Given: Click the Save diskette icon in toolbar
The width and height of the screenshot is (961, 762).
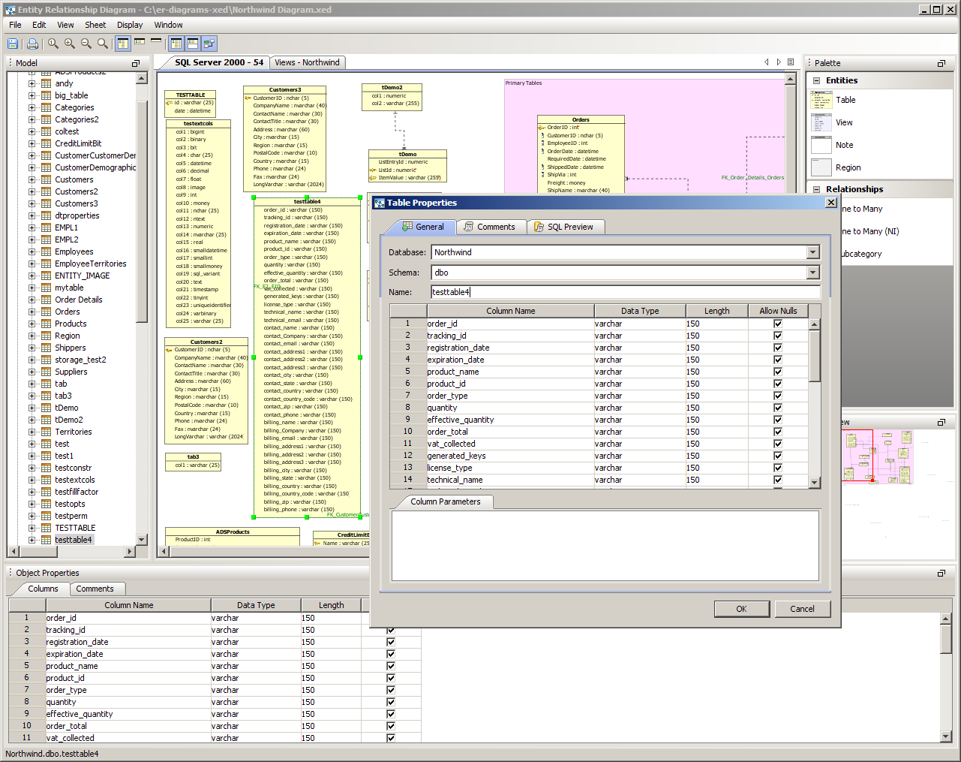Looking at the screenshot, I should pos(13,44).
